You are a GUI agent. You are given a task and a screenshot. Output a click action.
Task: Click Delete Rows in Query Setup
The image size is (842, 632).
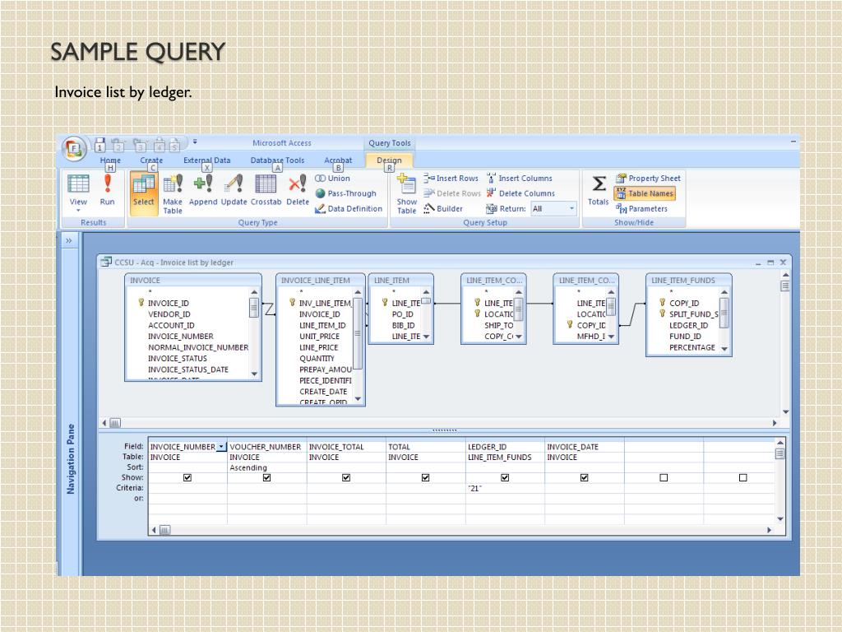pos(452,193)
